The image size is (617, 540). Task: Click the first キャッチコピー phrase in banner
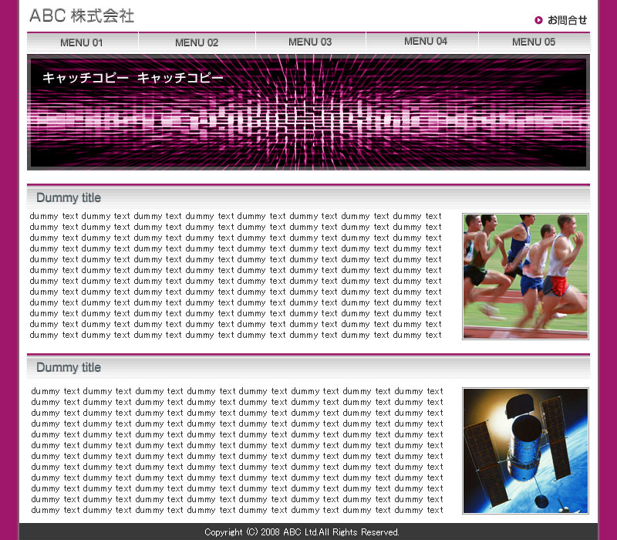[x=85, y=78]
